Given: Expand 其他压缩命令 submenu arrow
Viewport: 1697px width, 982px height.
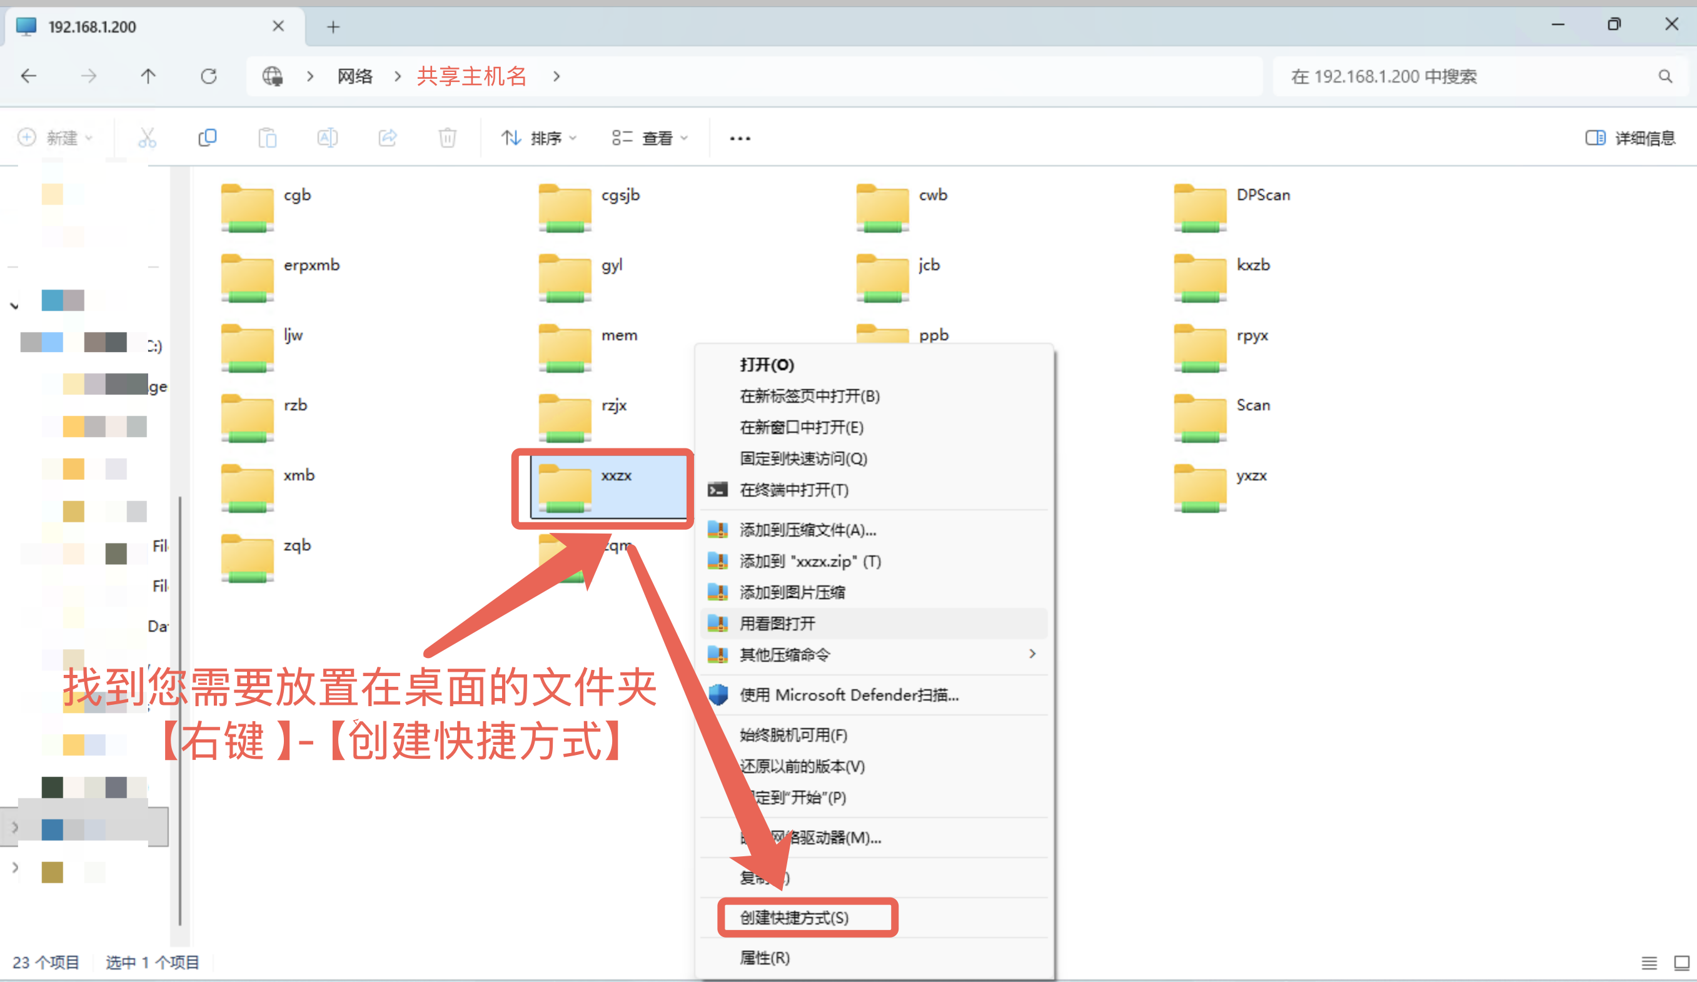Looking at the screenshot, I should 1032,654.
